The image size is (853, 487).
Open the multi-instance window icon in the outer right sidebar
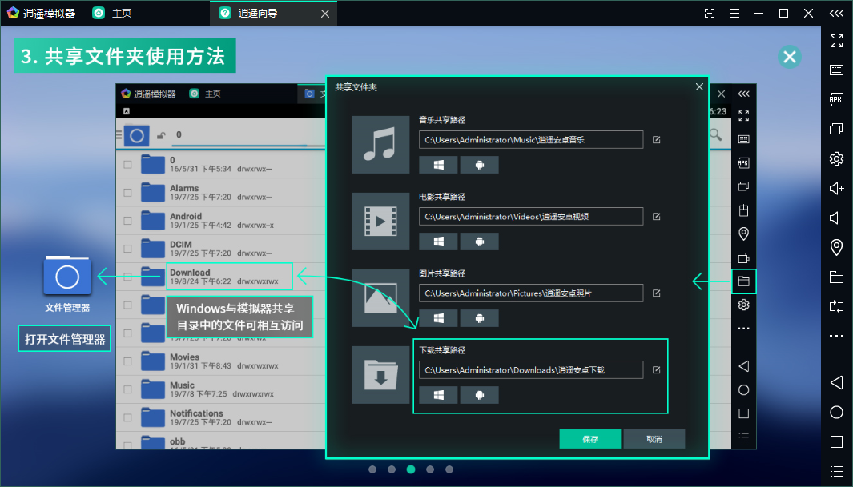pos(836,129)
